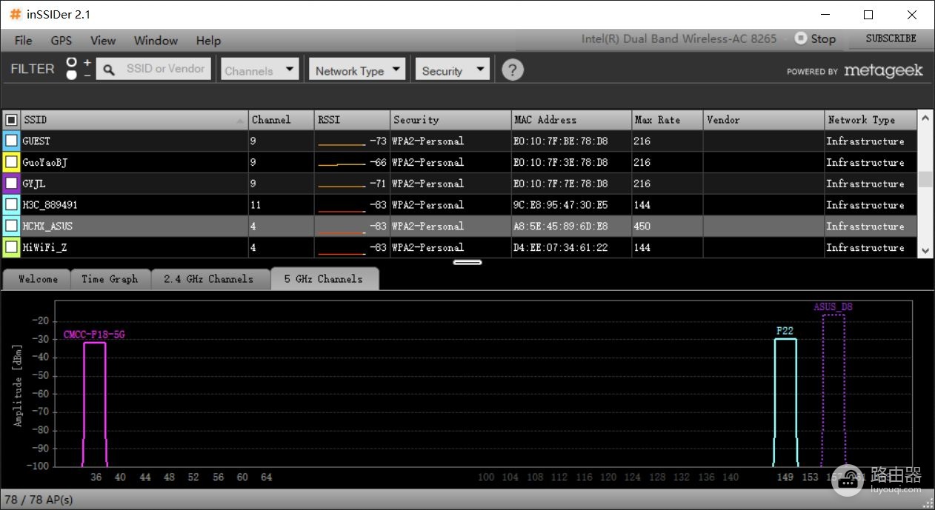Click the Max Rate value 450
Viewport: 935px width, 510px height.
point(642,227)
